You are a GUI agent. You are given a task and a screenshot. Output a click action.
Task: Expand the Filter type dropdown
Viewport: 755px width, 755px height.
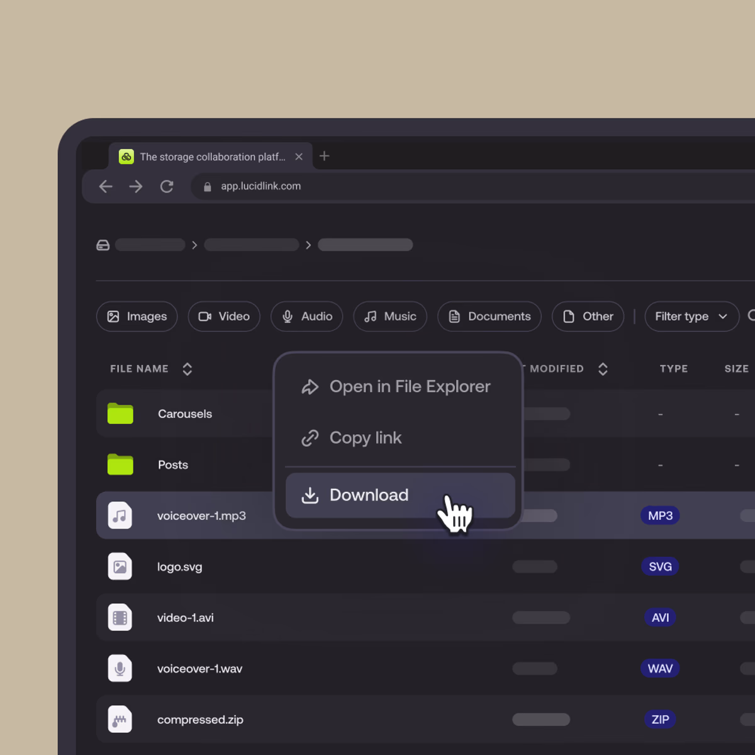[x=691, y=316]
